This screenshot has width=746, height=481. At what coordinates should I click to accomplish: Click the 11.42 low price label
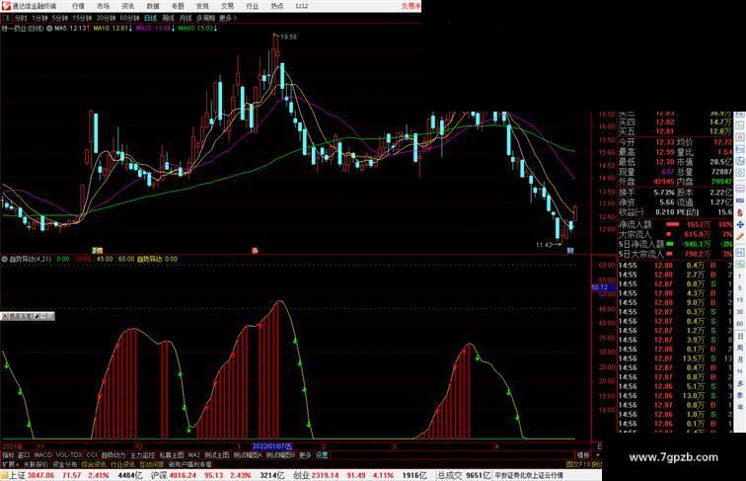pyautogui.click(x=544, y=245)
